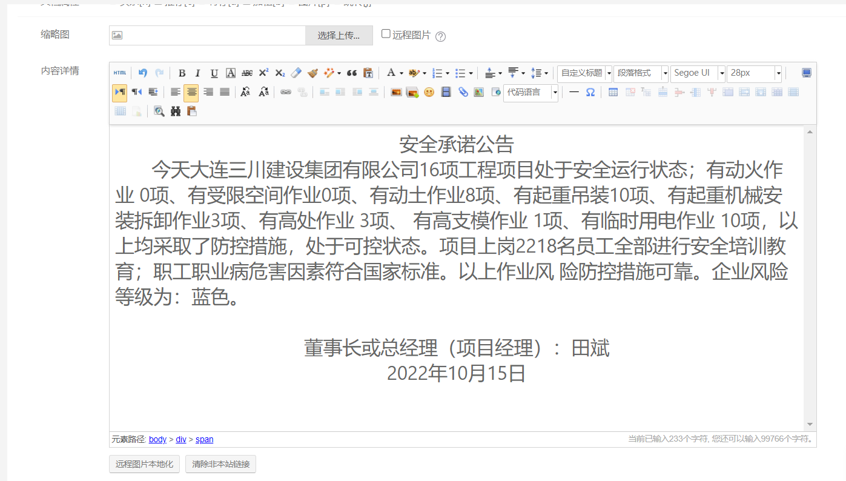Insert a special character (Omega)
This screenshot has height=481, width=846.
(590, 92)
